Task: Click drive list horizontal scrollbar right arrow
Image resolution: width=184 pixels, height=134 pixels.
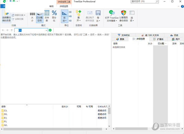Action: click(x=106, y=129)
